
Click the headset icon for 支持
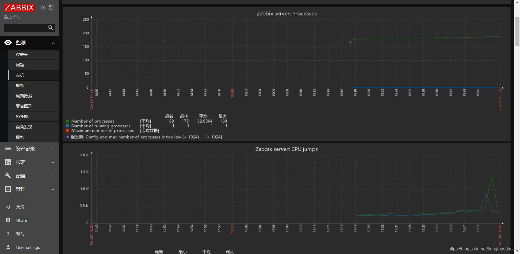[8, 207]
